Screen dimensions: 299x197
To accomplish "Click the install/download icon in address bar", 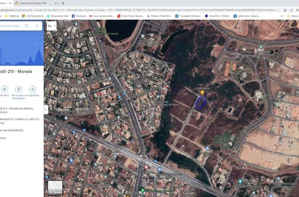I will (285, 10).
